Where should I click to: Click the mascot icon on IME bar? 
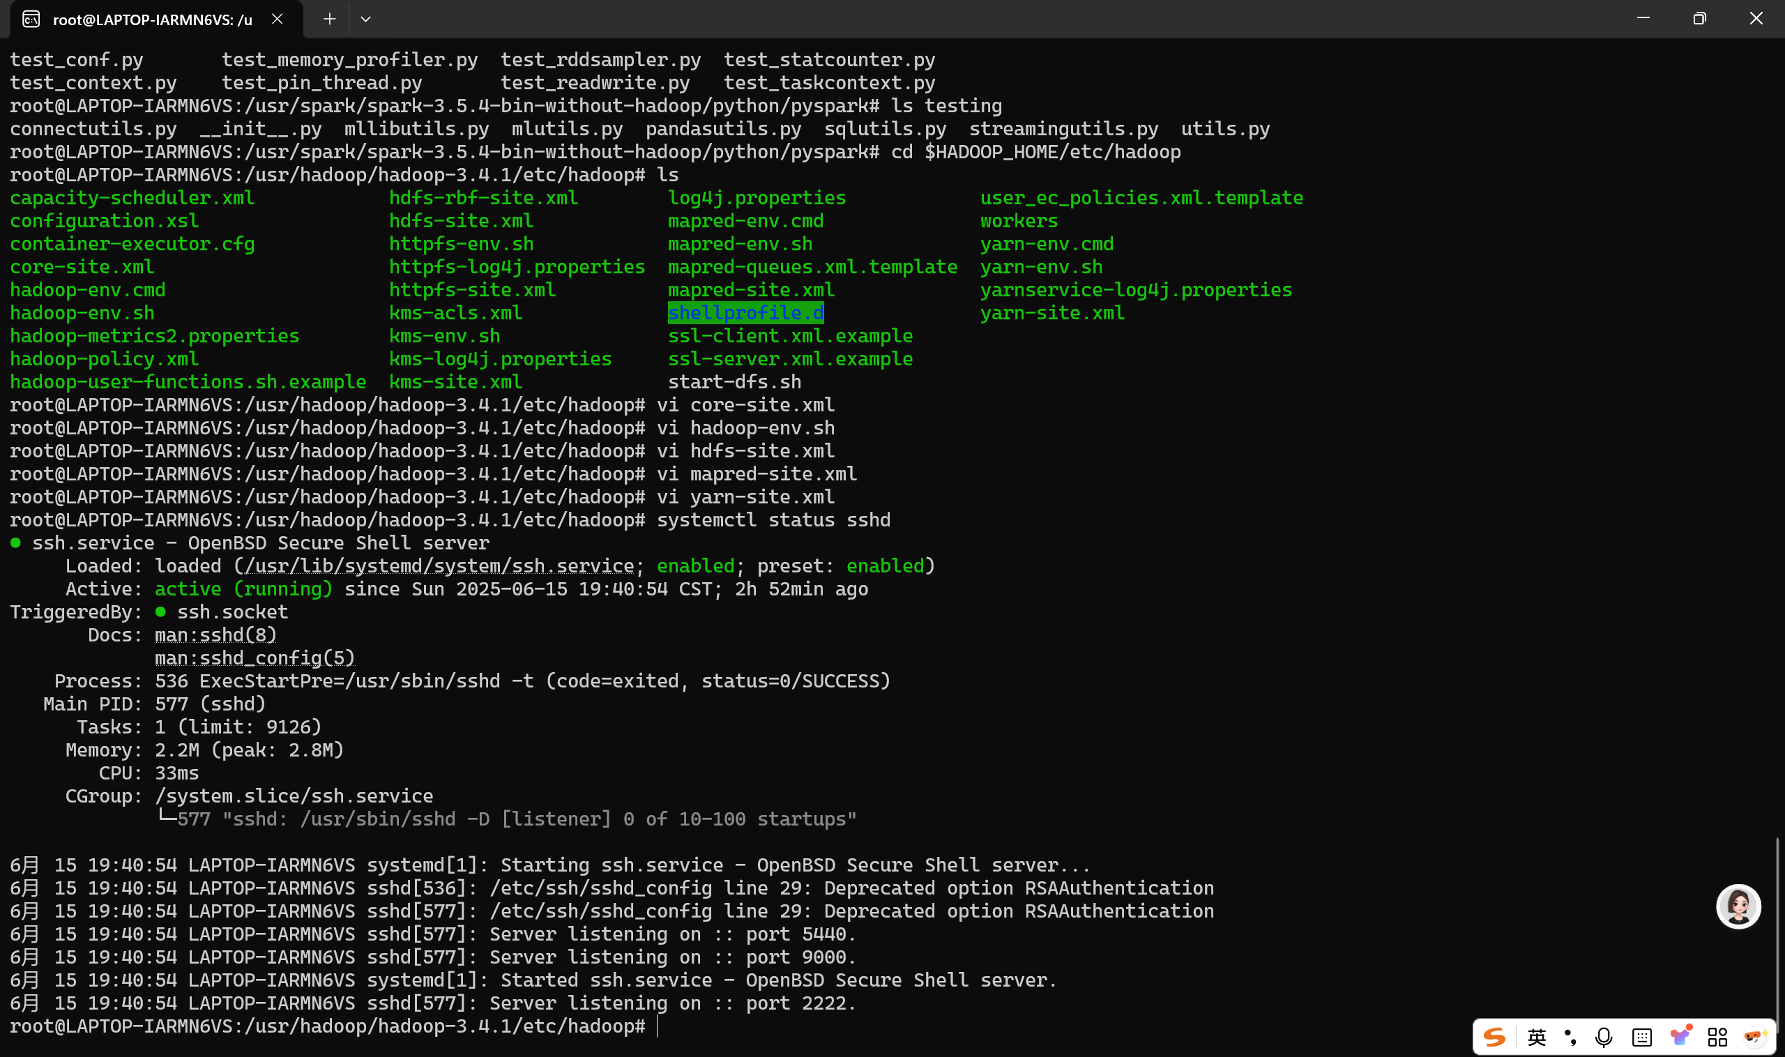point(1754,1036)
